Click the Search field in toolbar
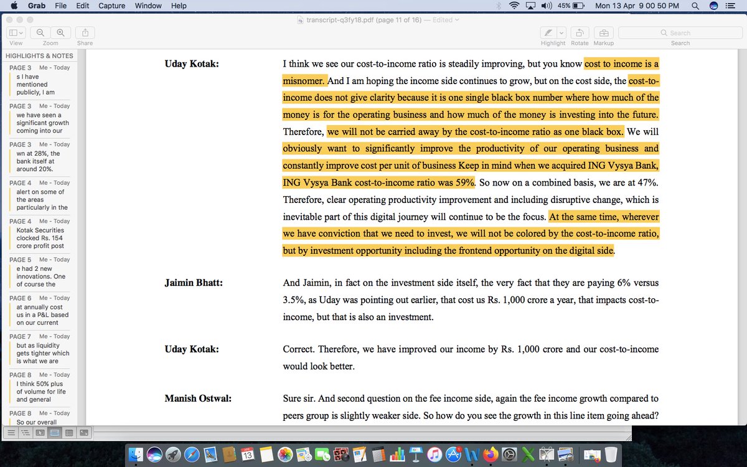 tap(680, 32)
